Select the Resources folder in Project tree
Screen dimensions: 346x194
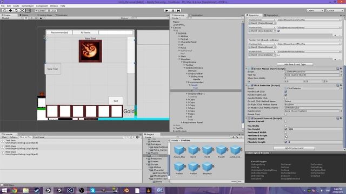coord(156,158)
